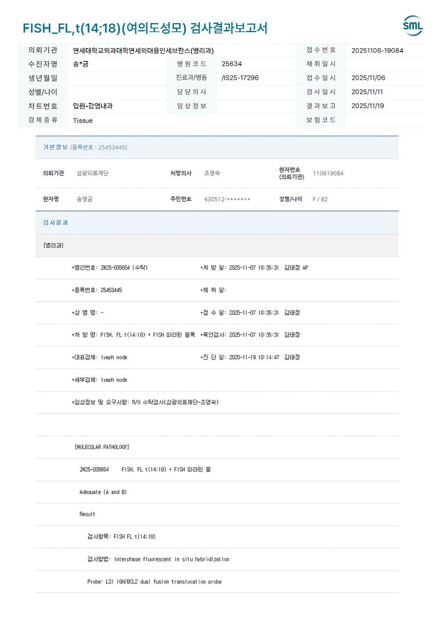Image resolution: width=443 pixels, height=626 pixels.
Task: Select full patient name '송영금'
Action: click(85, 199)
